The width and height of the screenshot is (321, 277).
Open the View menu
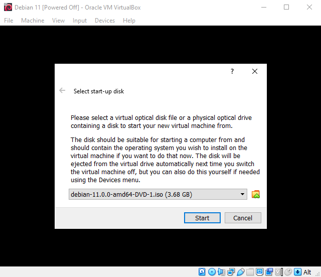tap(58, 21)
